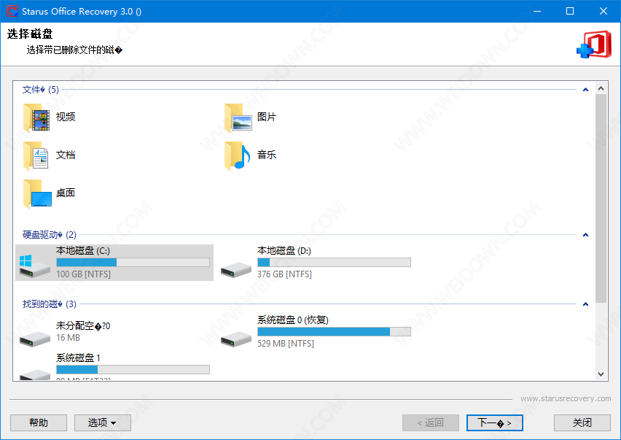Image resolution: width=621 pixels, height=440 pixels.
Task: Click the 硬盘驱动 (2) section header text
Action: pos(49,235)
